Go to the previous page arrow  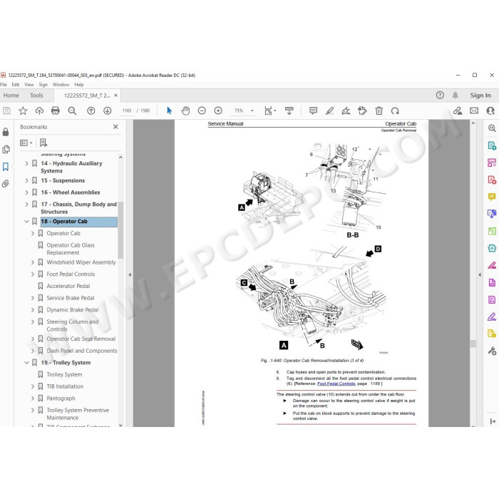coord(91,110)
